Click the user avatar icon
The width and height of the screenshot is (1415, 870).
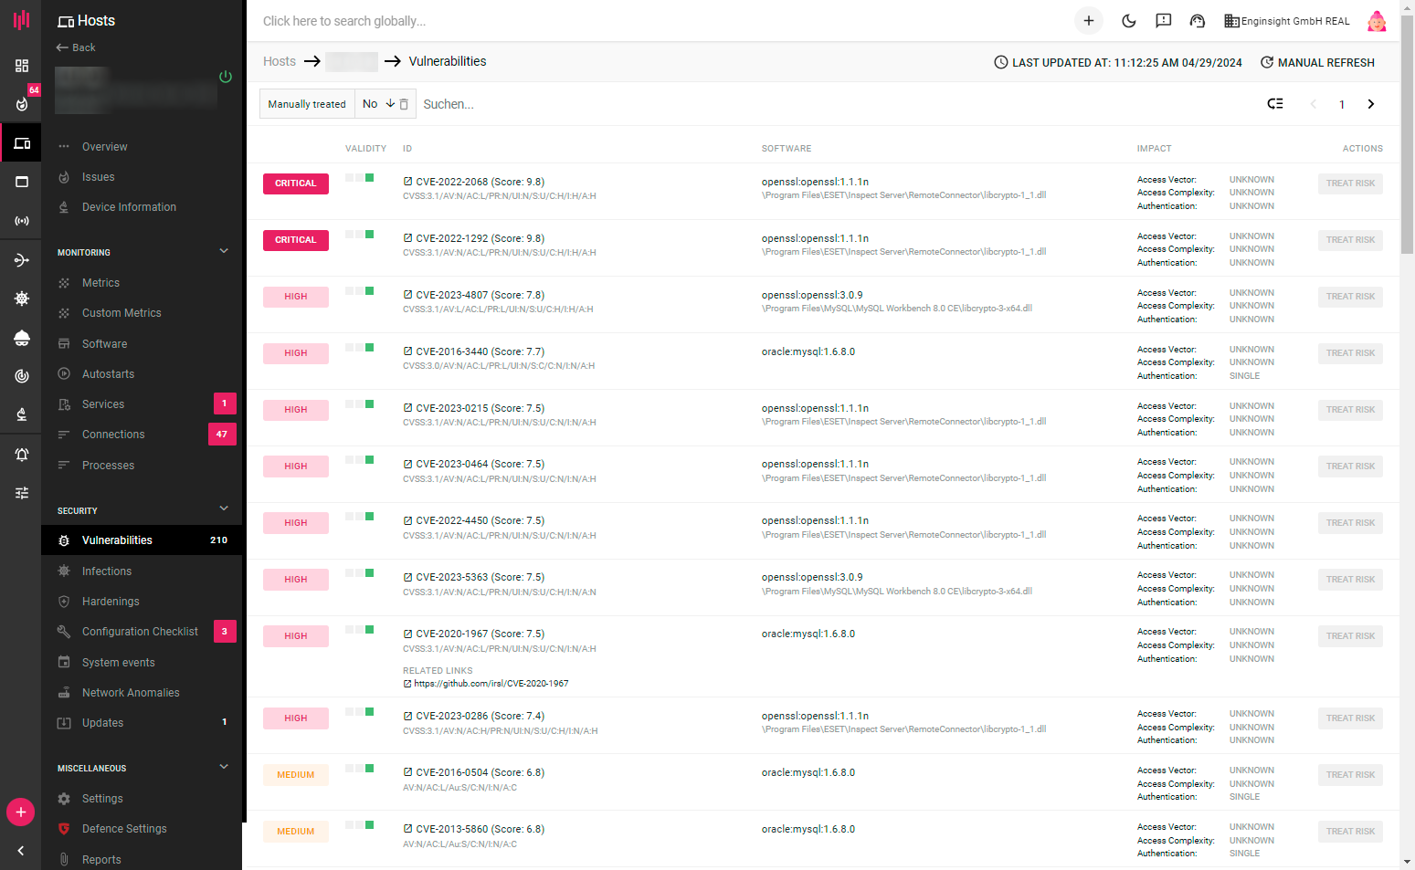pyautogui.click(x=1376, y=21)
